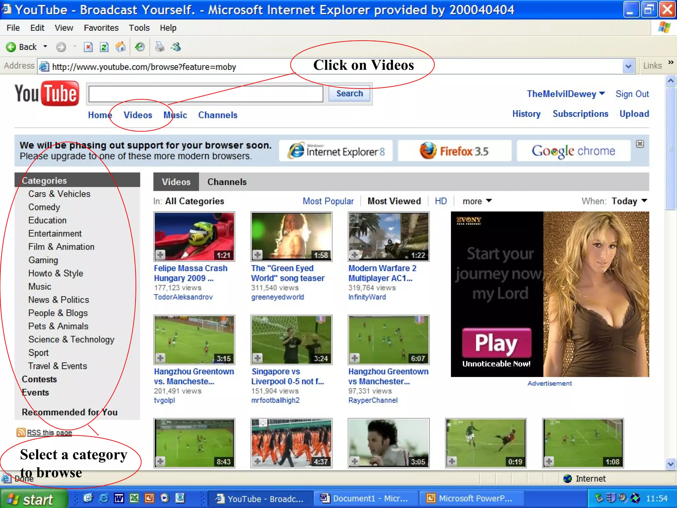Click the Messenger toolbar icon
This screenshot has height=508, width=677.
click(176, 47)
